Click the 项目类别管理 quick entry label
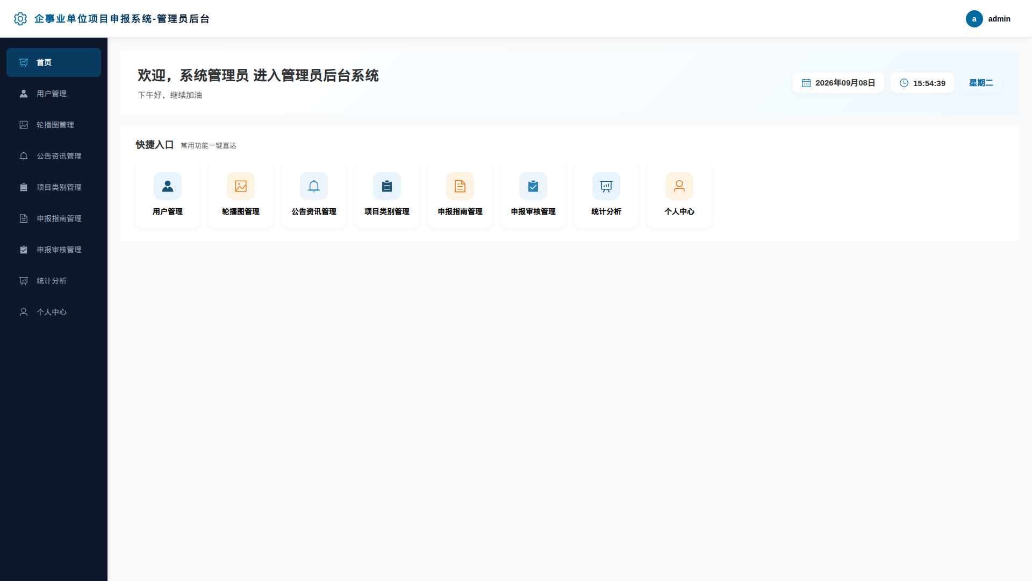This screenshot has height=581, width=1032. point(387,211)
